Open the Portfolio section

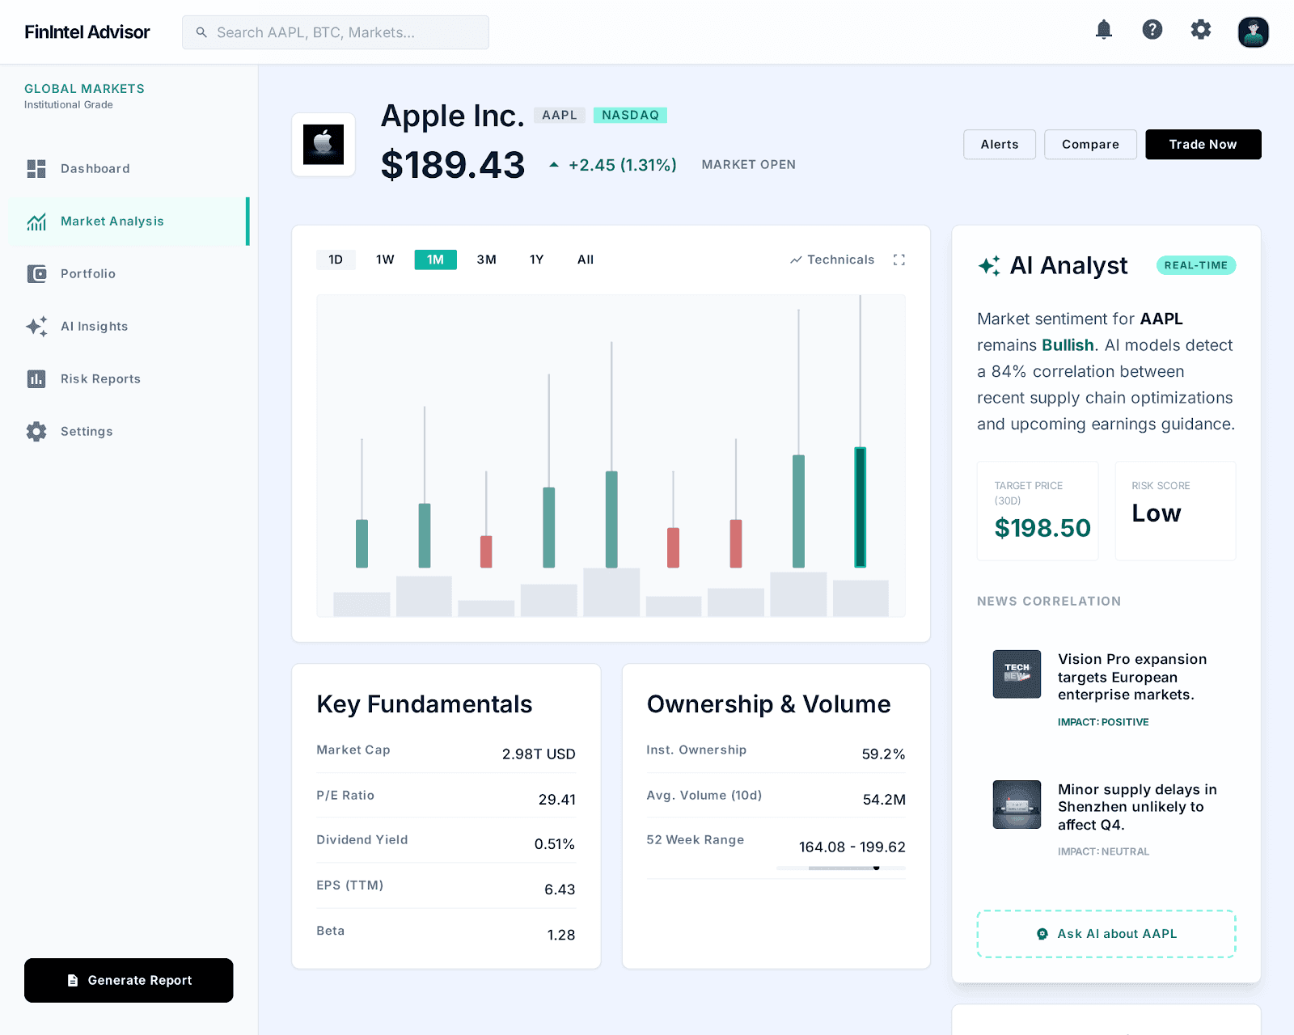pos(129,273)
